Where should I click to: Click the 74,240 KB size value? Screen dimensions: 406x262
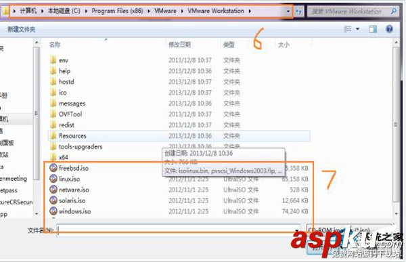click(295, 211)
